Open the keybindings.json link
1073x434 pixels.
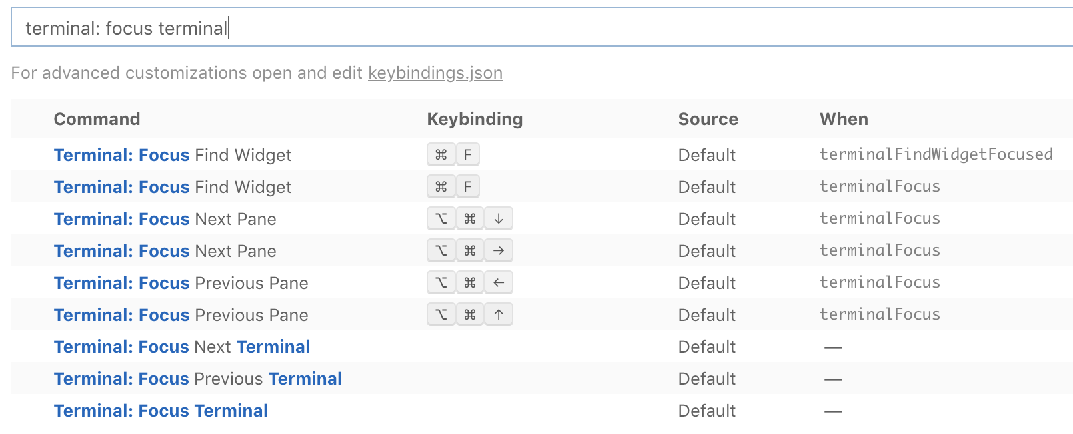coord(434,73)
